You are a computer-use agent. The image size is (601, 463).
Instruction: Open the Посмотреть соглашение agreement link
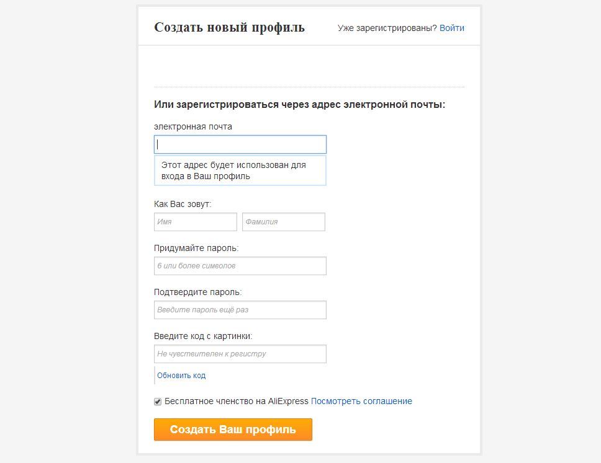pos(361,401)
